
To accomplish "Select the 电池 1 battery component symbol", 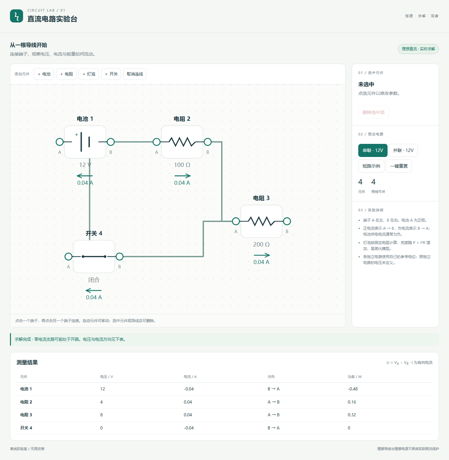I will point(85,142).
